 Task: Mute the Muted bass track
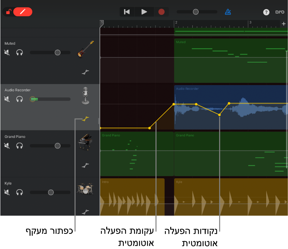[x=7, y=52]
